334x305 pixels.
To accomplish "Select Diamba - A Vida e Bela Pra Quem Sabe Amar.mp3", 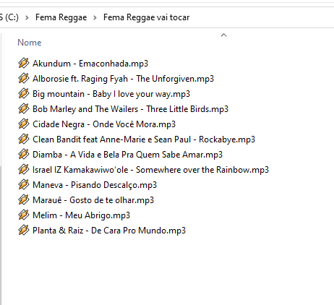I will point(127,155).
